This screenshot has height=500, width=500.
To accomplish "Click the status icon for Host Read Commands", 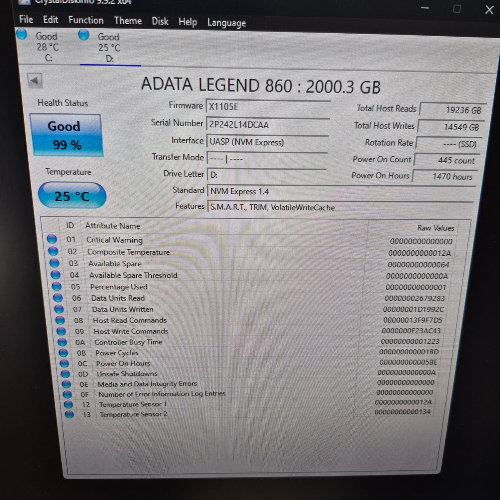I will coord(60,320).
